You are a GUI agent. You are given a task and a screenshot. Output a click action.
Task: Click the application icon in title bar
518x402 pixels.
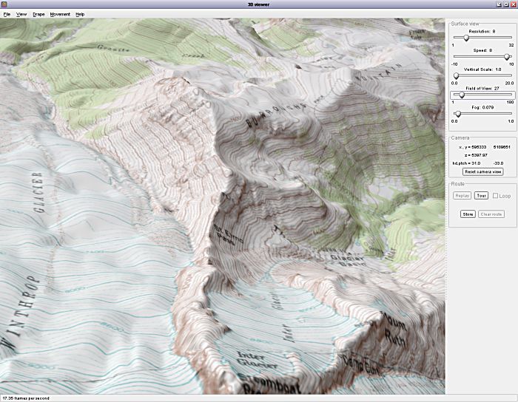pyautogui.click(x=4, y=4)
